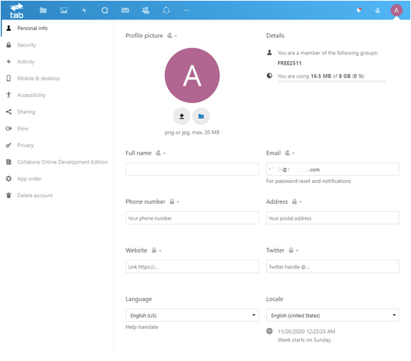Click the storage usage progress bar
Screen dimensions: 411x361
pos(331,82)
